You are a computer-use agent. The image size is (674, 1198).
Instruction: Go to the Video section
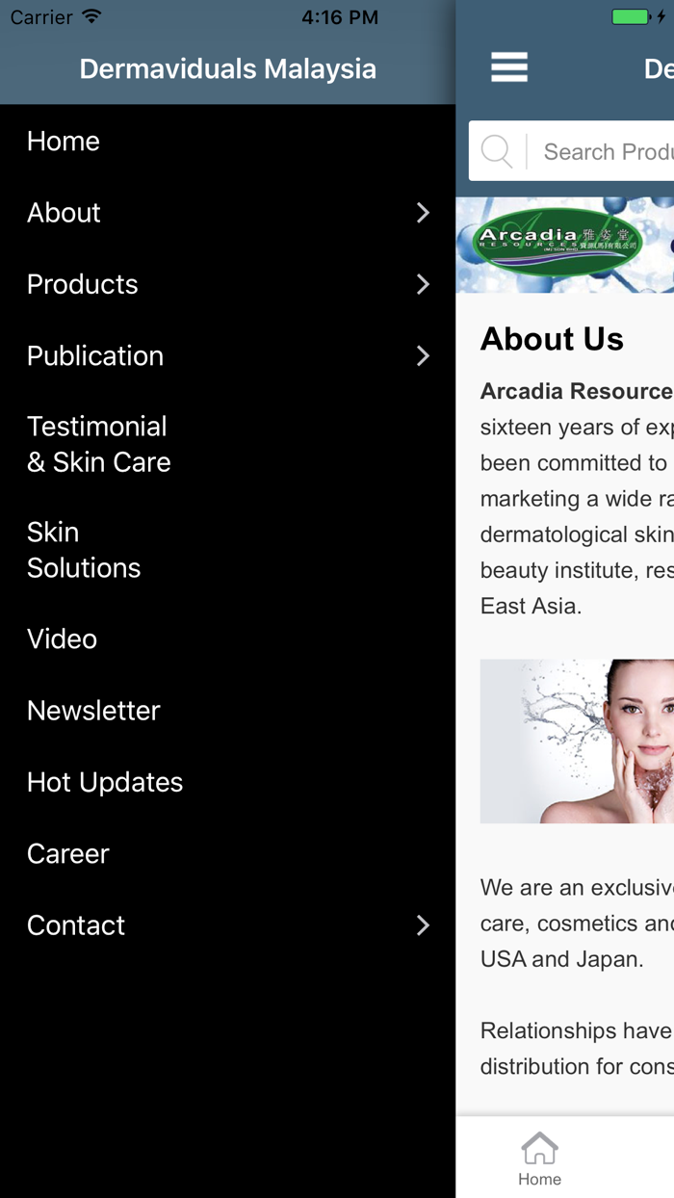click(x=227, y=638)
